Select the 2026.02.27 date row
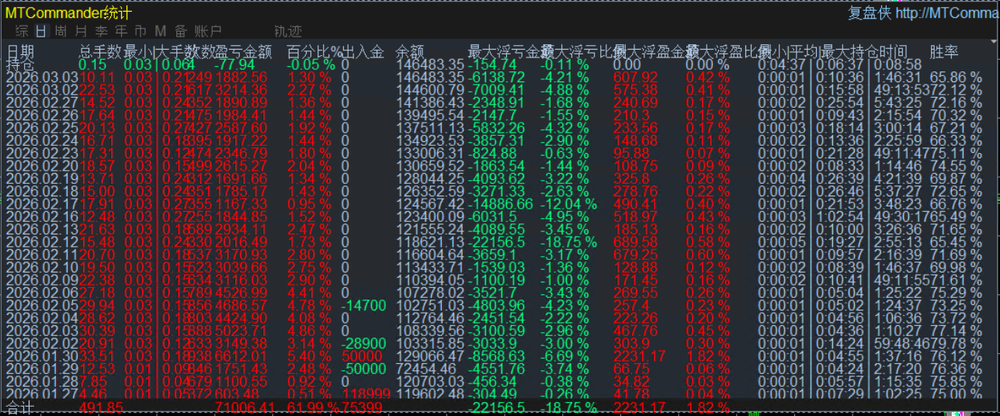This screenshot has width=1000, height=416. [x=42, y=102]
